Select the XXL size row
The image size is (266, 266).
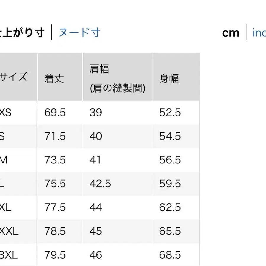[x=8, y=231]
